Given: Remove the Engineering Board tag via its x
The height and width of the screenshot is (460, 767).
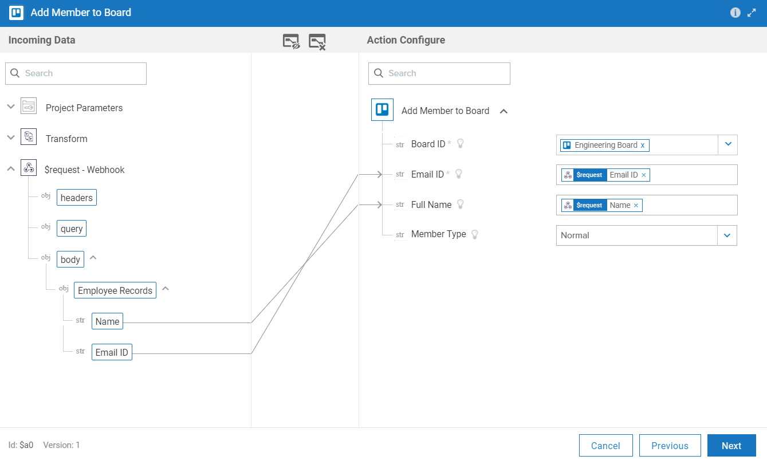Looking at the screenshot, I should click(643, 146).
